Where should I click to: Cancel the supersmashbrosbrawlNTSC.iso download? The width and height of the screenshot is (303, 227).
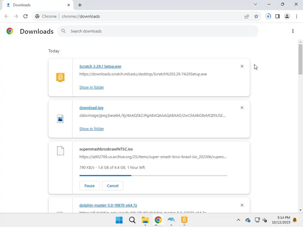pos(113,186)
